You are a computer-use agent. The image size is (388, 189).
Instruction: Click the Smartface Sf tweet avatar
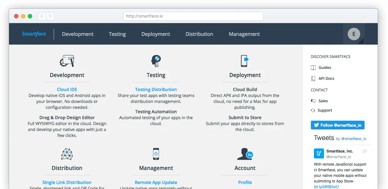(x=319, y=153)
